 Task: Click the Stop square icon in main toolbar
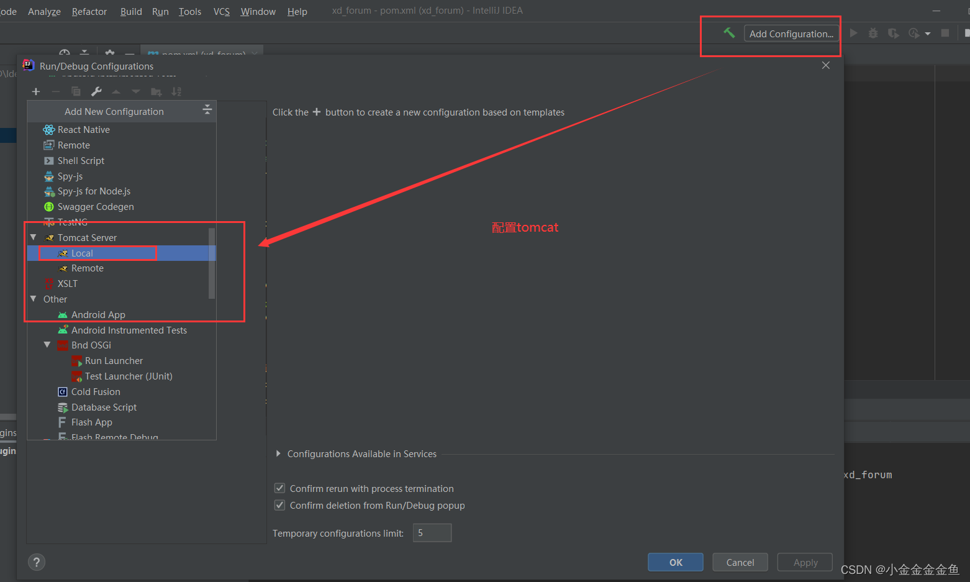[x=945, y=33]
